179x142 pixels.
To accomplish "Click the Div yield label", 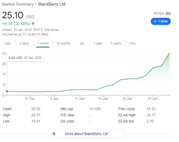I will click(x=67, y=121).
